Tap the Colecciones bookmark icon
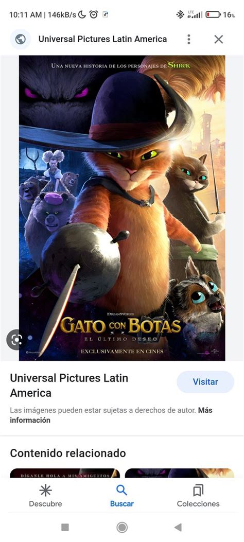The height and width of the screenshot is (542, 244). click(x=198, y=490)
